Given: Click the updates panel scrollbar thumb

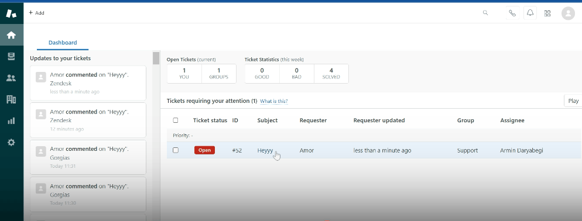Looking at the screenshot, I should (x=156, y=58).
